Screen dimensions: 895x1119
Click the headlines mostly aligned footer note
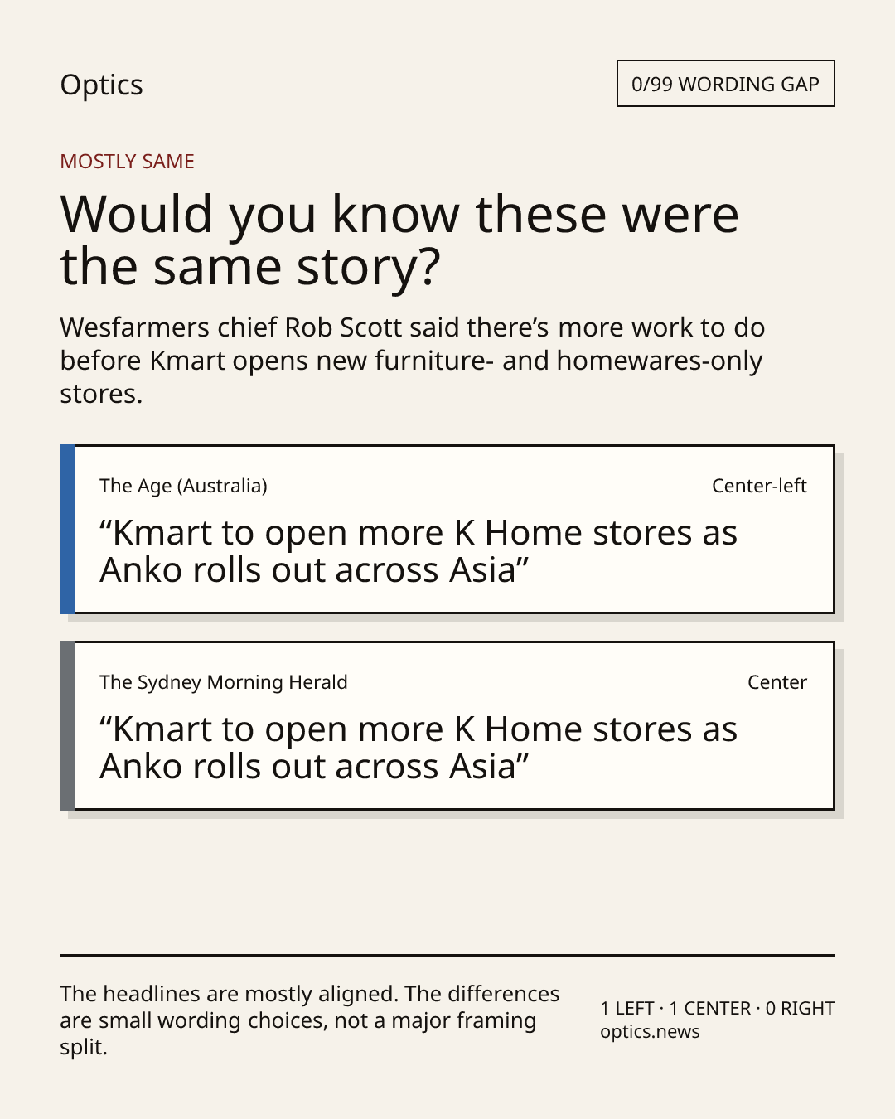(310, 1020)
